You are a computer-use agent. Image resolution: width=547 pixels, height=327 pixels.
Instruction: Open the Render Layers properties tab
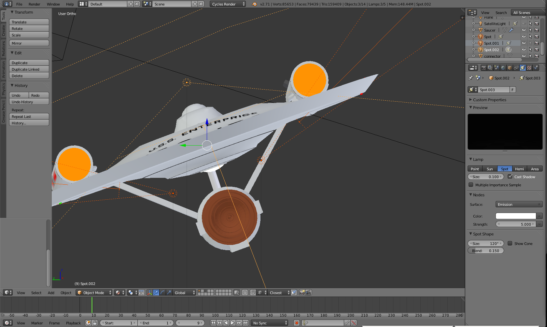point(490,68)
